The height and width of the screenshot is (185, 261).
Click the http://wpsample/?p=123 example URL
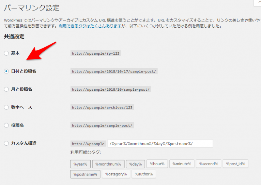tap(96, 53)
